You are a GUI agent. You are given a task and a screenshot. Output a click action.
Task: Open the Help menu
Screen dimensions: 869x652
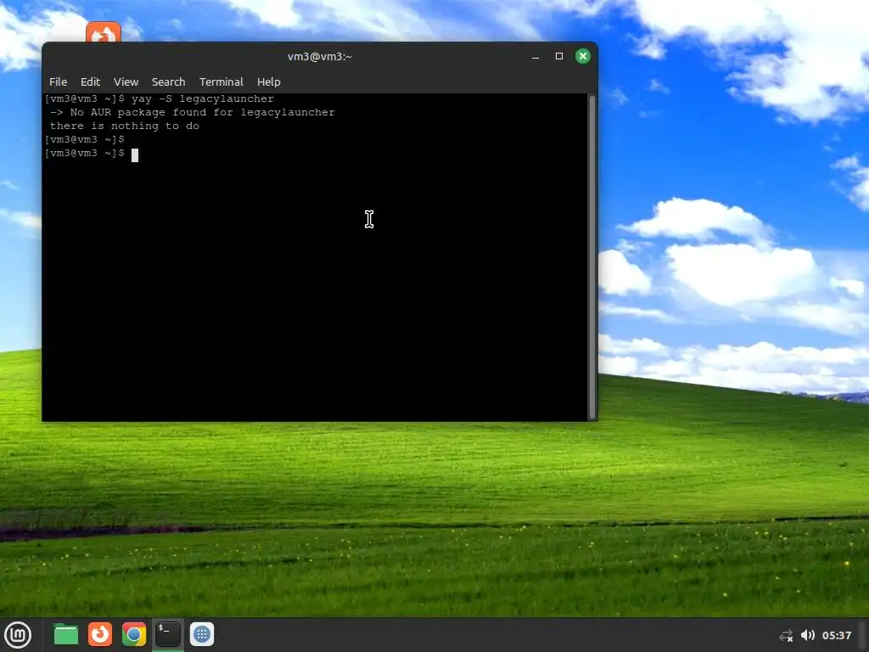click(x=269, y=82)
